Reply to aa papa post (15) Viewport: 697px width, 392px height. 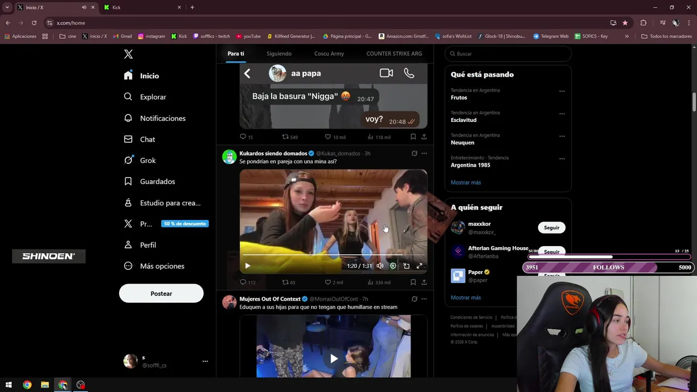coord(246,137)
